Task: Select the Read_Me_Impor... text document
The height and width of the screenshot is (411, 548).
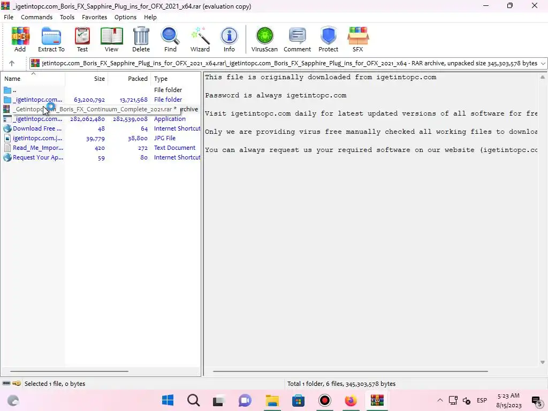Action: point(101,148)
